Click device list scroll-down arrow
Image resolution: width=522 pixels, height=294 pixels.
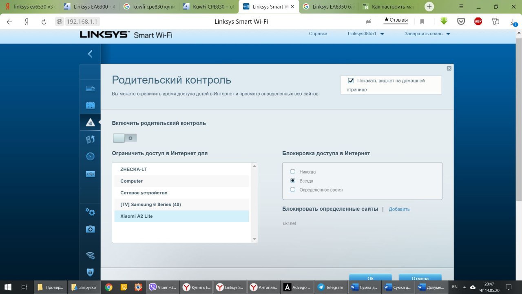pos(254,239)
